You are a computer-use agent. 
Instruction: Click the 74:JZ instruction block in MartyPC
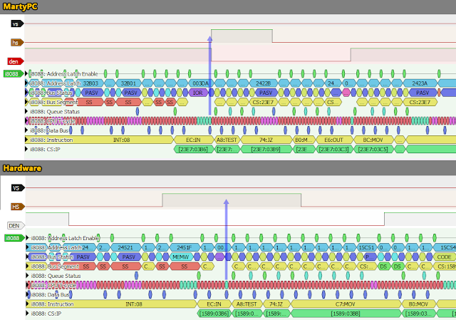coord(266,140)
